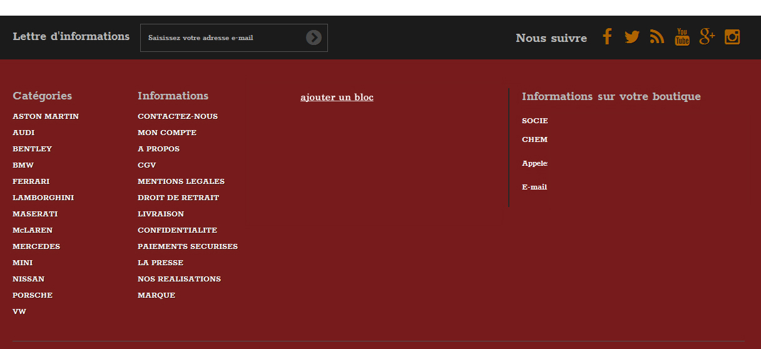Open the FERRARI category
Viewport: 761px width, 349px height.
pos(31,181)
